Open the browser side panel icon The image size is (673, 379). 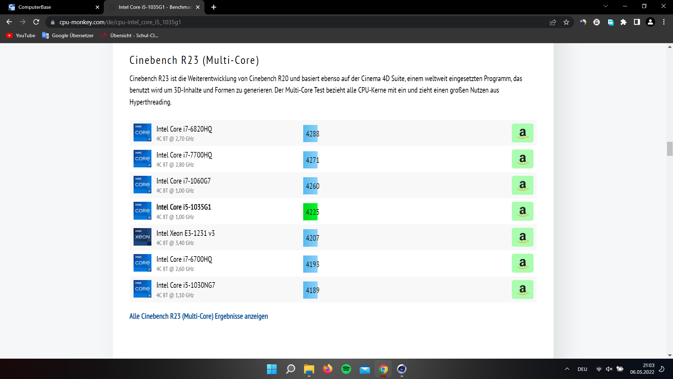[637, 22]
